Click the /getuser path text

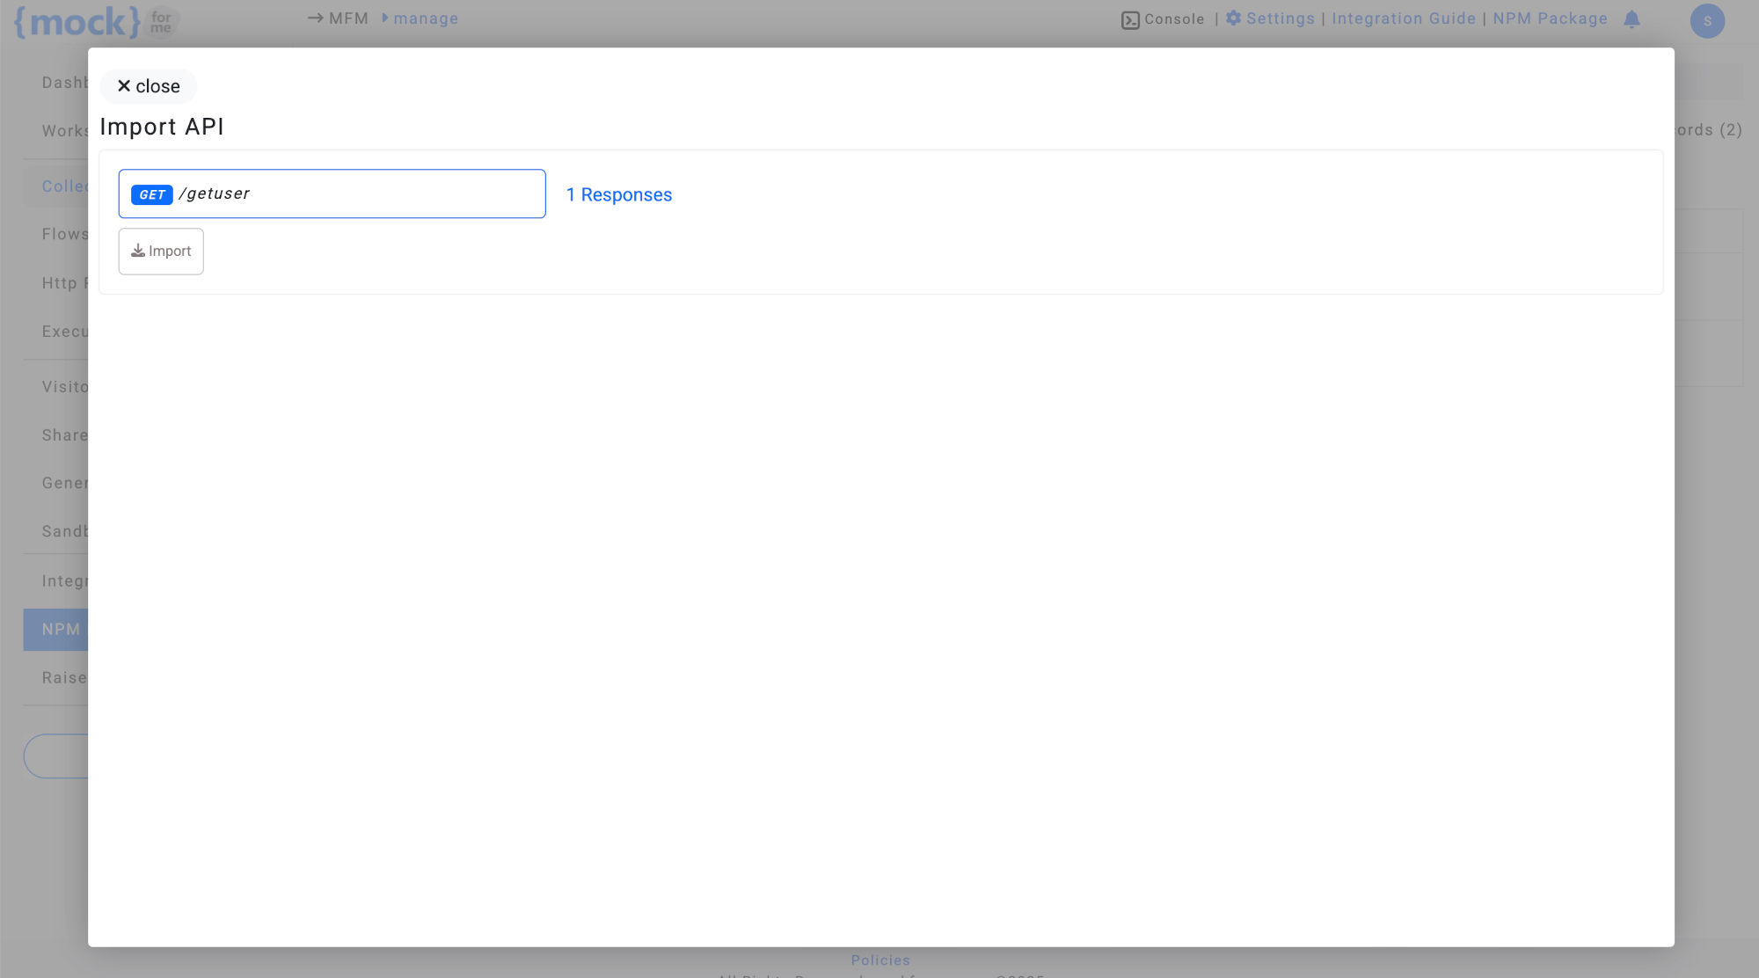[214, 193]
